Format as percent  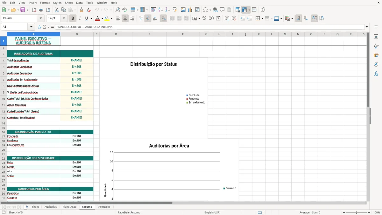(204, 18)
